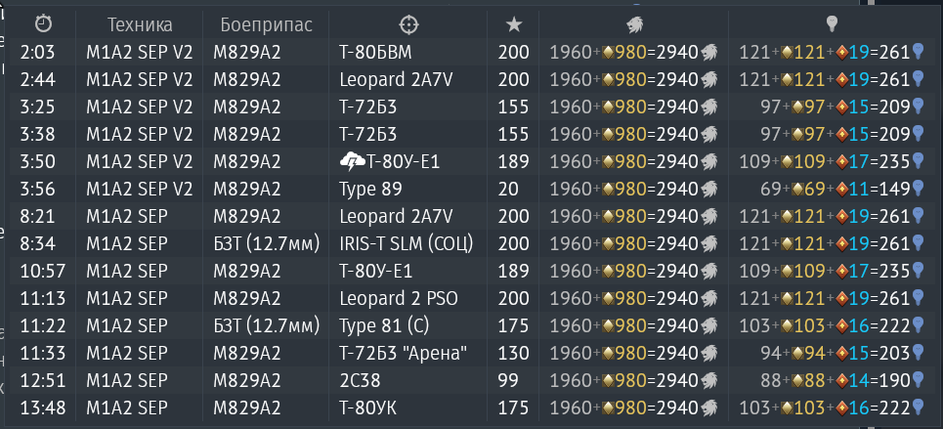This screenshot has height=429, width=943.
Task: Click the Type 89 target entry
Action: [x=370, y=190]
